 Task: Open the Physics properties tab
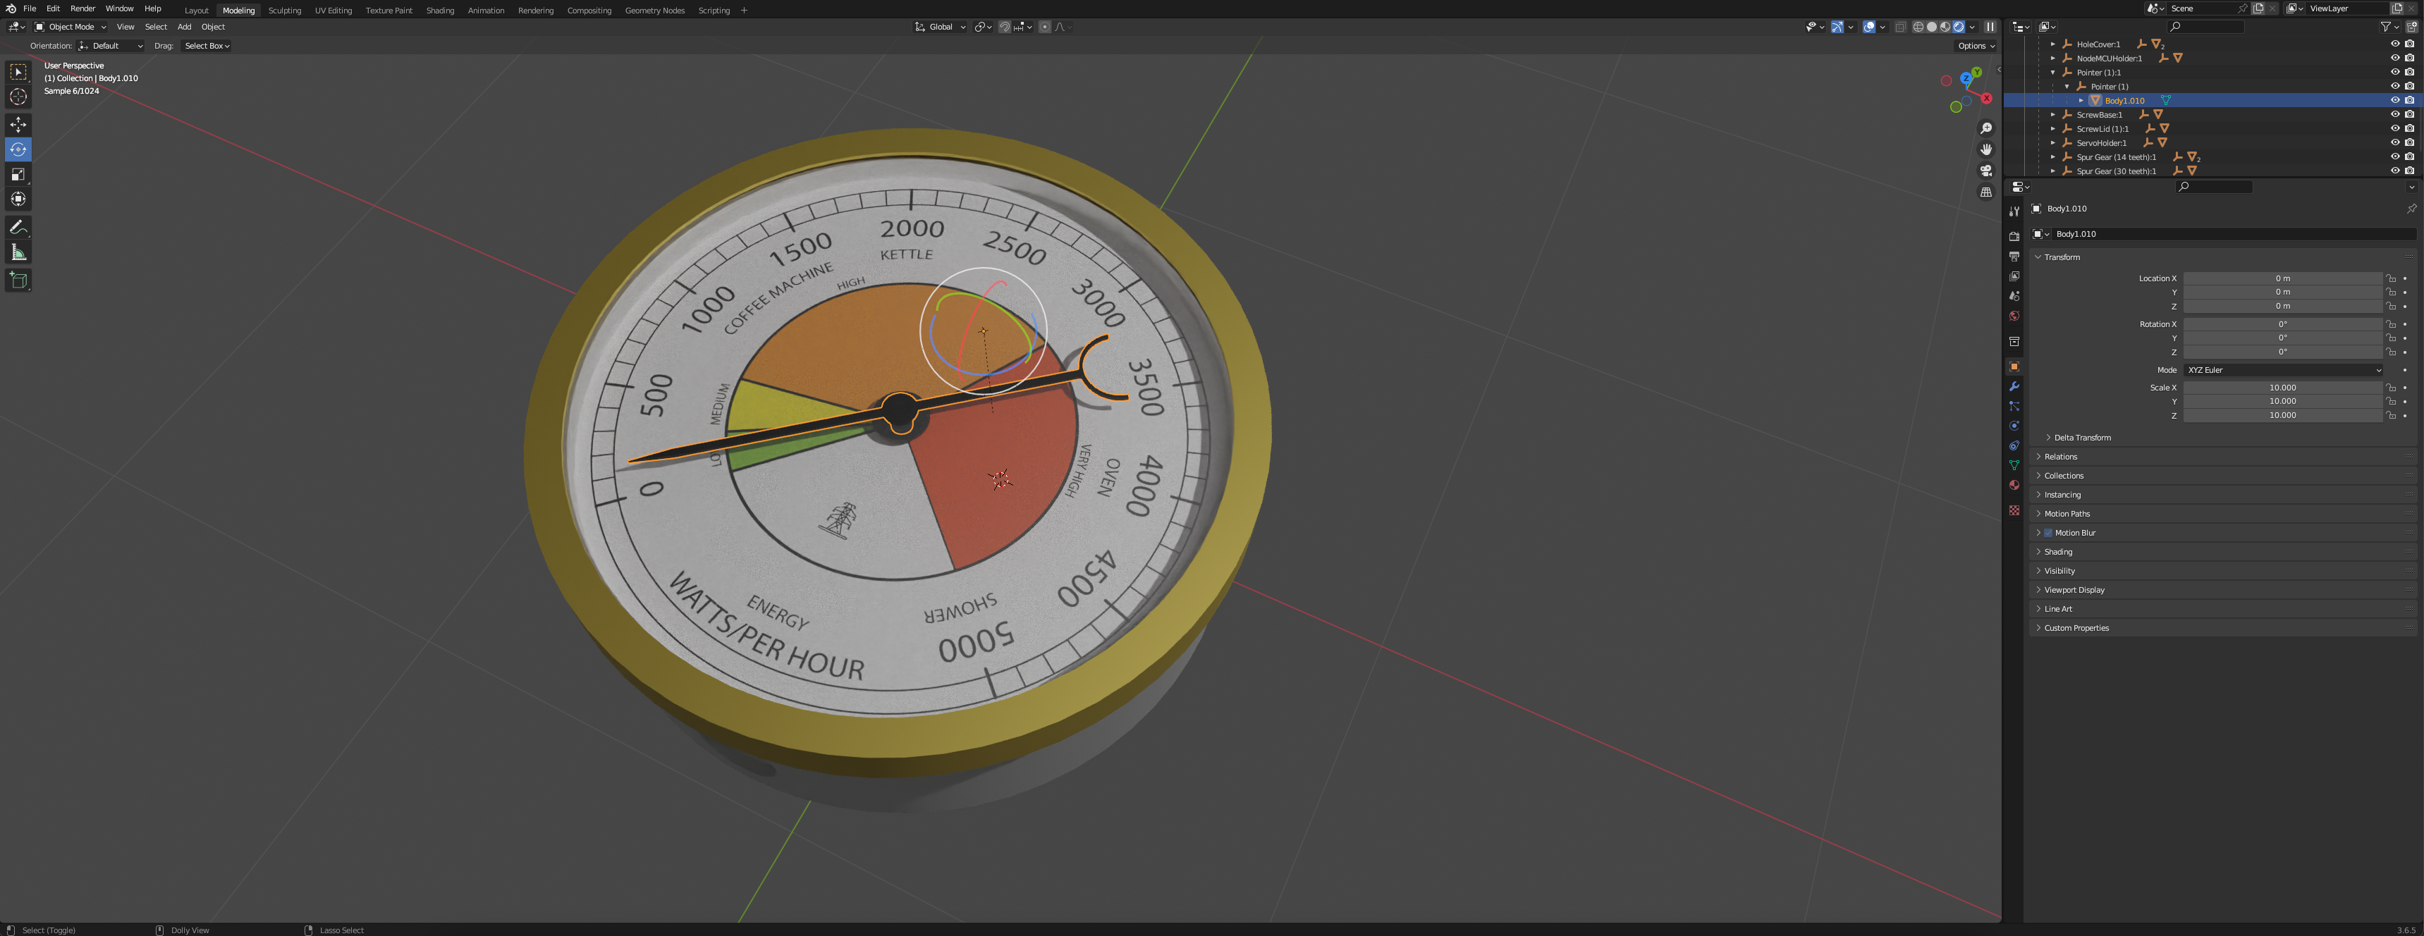(2014, 426)
